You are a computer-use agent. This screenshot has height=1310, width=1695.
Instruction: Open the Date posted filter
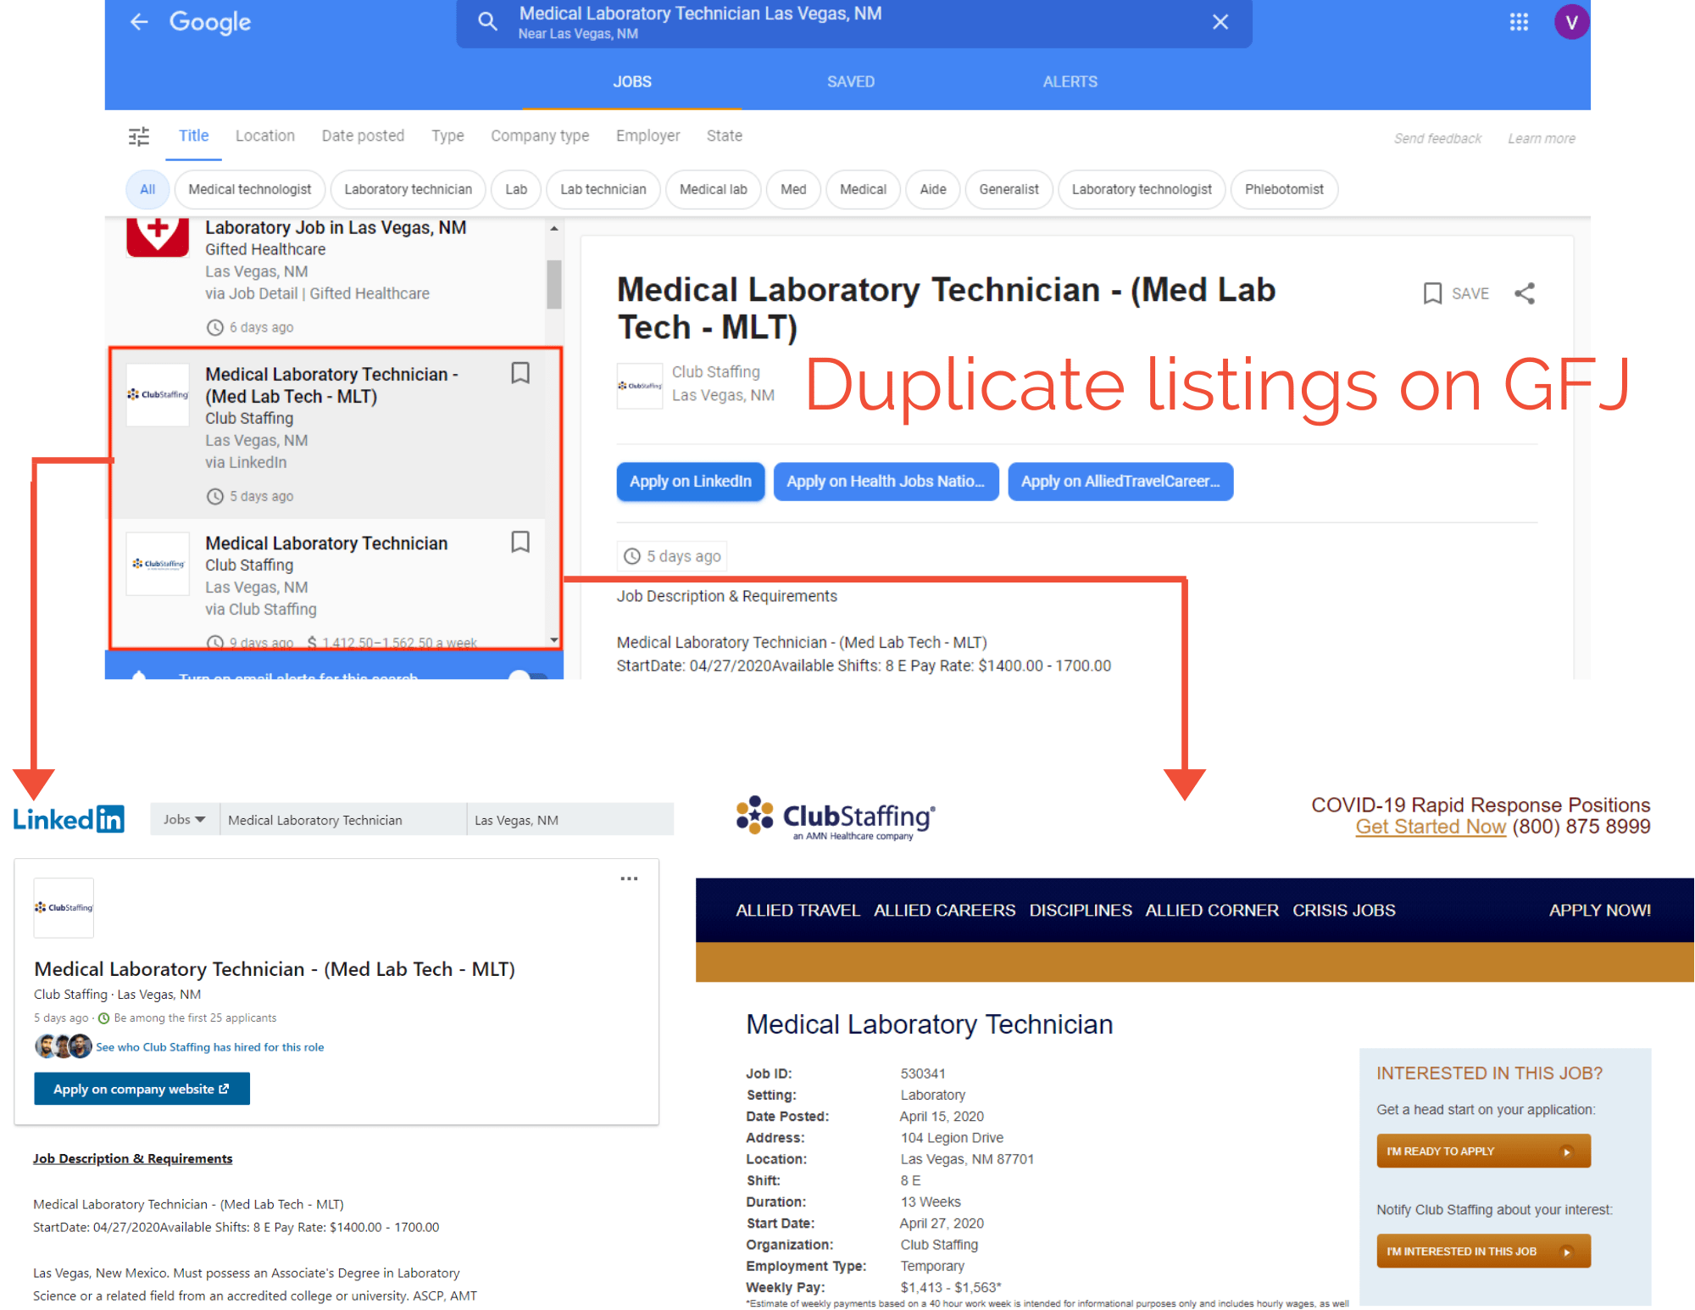pyautogui.click(x=363, y=136)
